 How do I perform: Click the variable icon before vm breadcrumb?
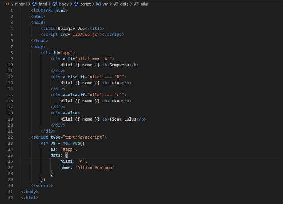[x=98, y=4]
